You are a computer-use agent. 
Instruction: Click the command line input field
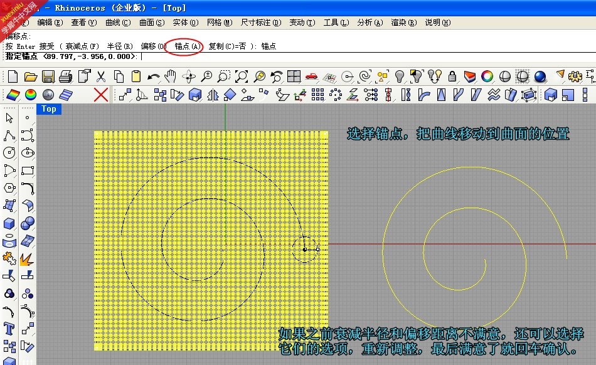(x=298, y=56)
